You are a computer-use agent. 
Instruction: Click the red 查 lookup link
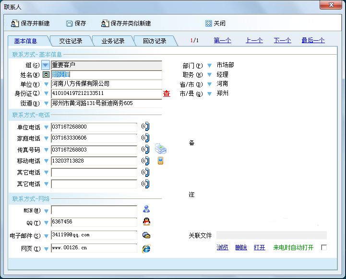pos(167,93)
